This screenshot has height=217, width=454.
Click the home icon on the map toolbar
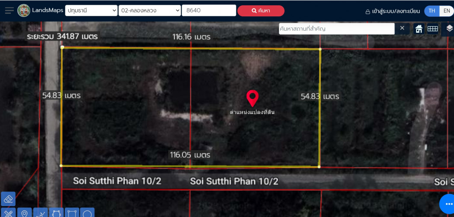pyautogui.click(x=419, y=29)
